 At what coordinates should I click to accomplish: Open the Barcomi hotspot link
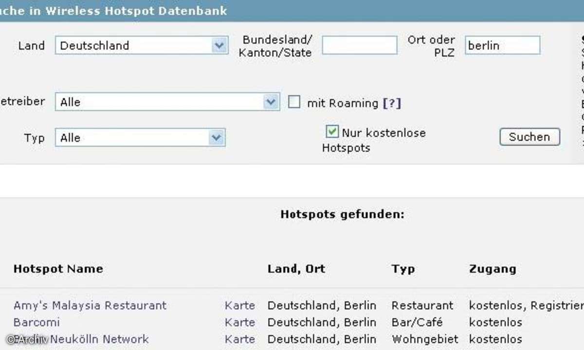(x=36, y=322)
